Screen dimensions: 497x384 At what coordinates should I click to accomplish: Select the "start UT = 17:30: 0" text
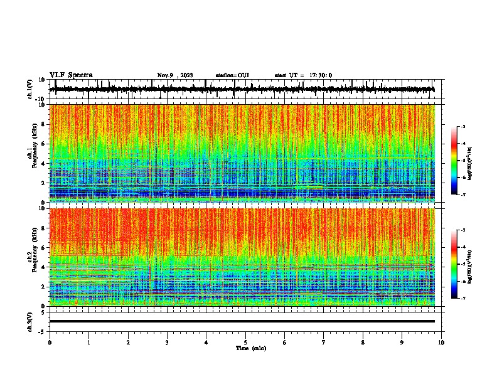(x=303, y=75)
